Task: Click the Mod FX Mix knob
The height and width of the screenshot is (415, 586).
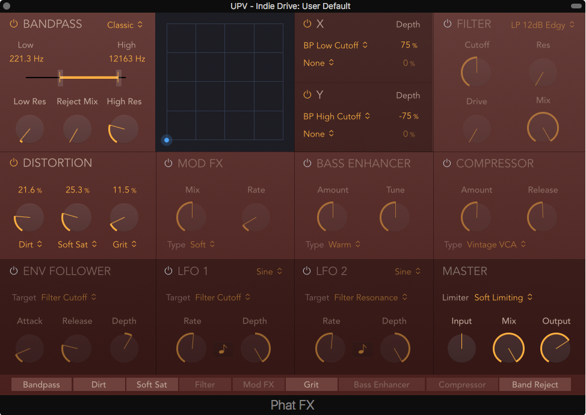Action: tap(191, 217)
